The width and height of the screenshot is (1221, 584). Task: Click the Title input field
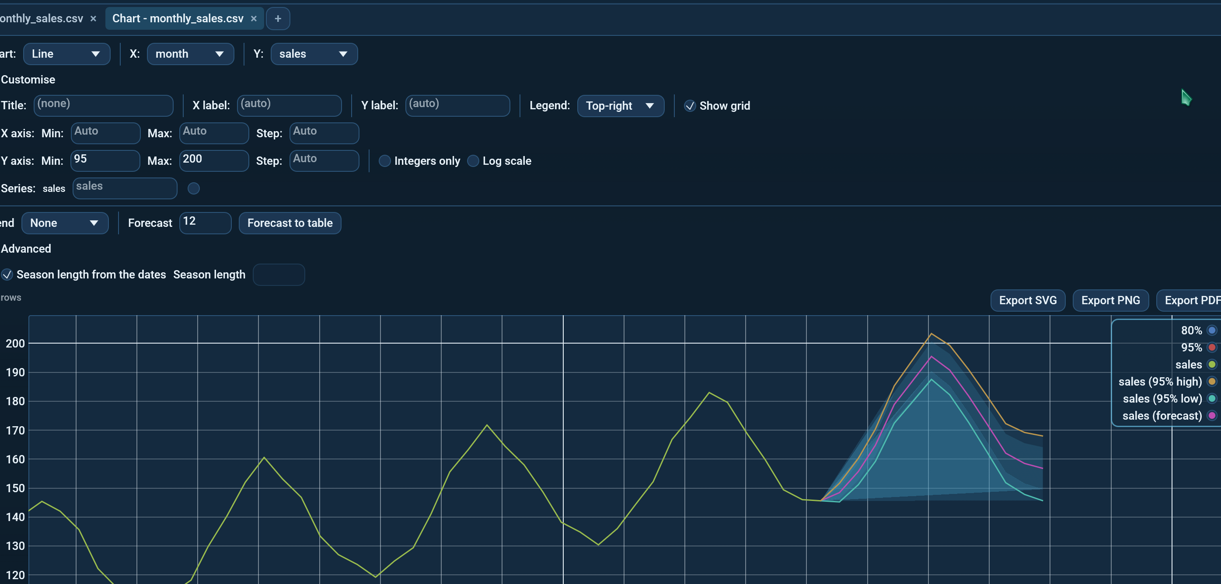(x=103, y=106)
